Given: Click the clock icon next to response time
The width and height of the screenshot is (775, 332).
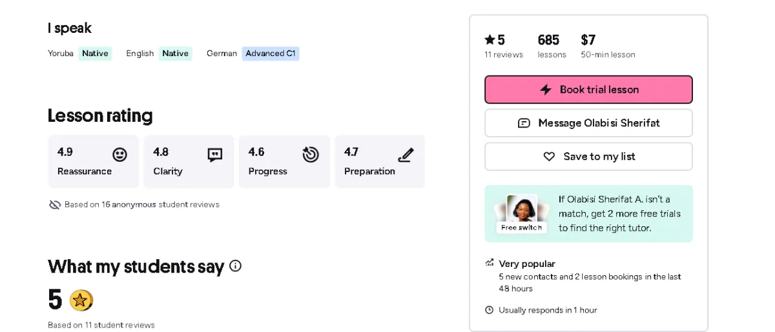Looking at the screenshot, I should [490, 310].
